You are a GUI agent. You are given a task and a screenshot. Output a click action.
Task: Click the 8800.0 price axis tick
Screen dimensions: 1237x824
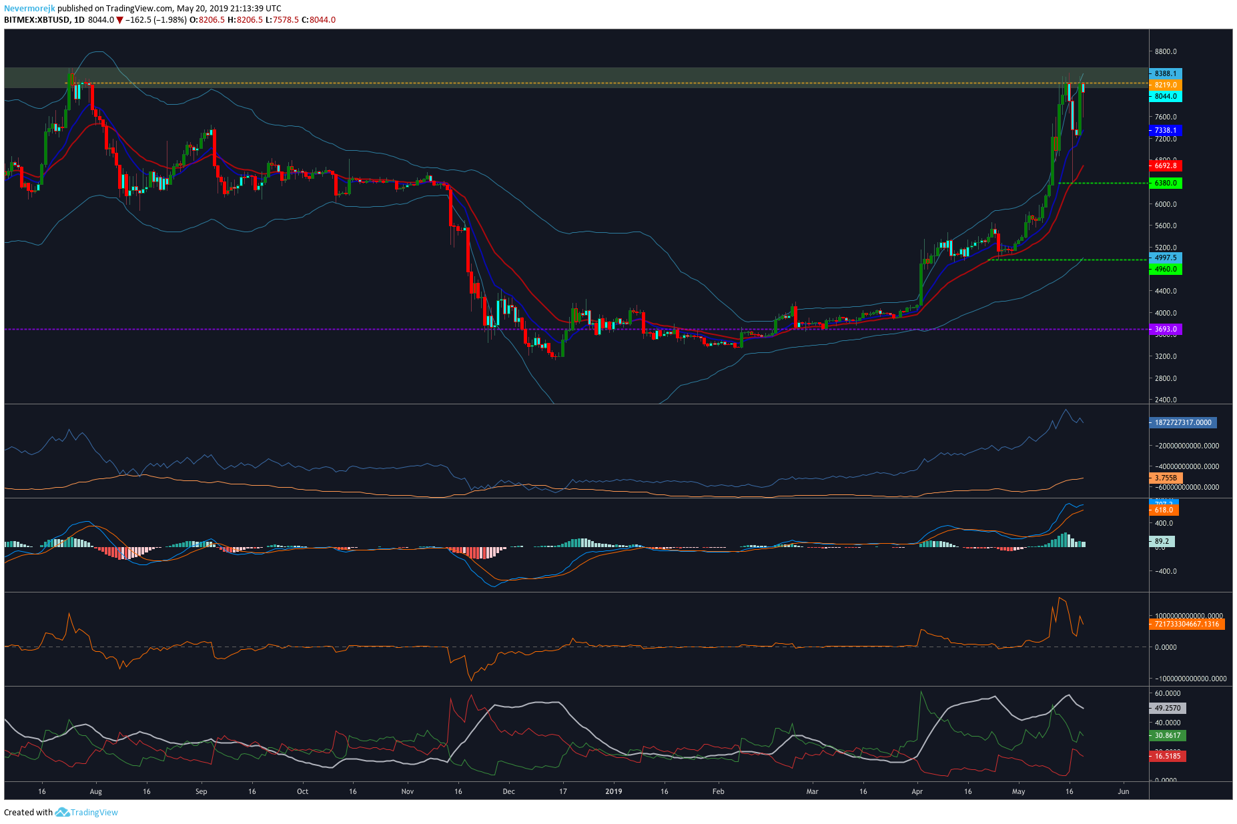[1166, 51]
